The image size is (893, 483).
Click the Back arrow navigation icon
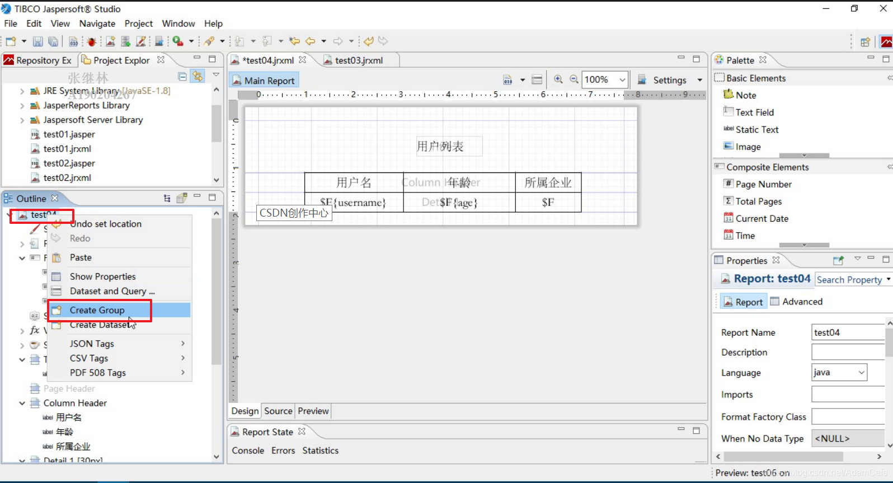coord(310,41)
